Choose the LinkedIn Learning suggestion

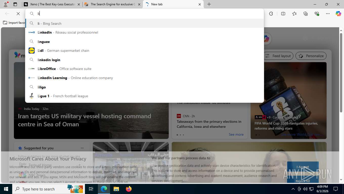coord(144,78)
